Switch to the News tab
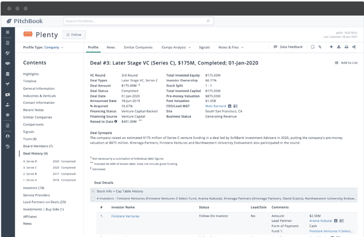Screen dimensions: 364x237 111,47
